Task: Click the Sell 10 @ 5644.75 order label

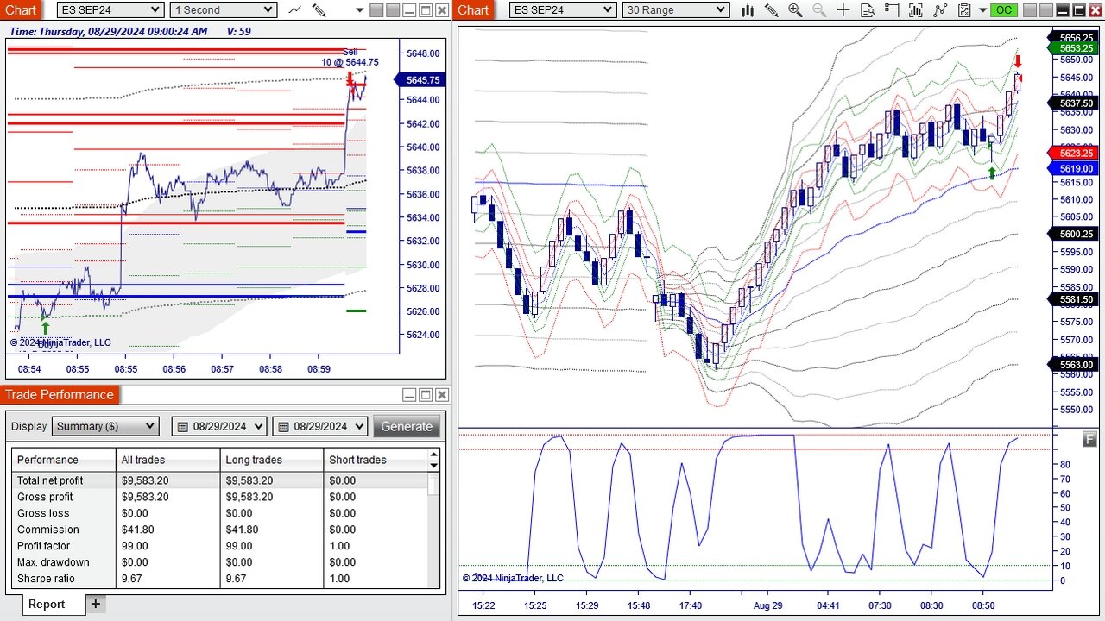Action: click(350, 57)
